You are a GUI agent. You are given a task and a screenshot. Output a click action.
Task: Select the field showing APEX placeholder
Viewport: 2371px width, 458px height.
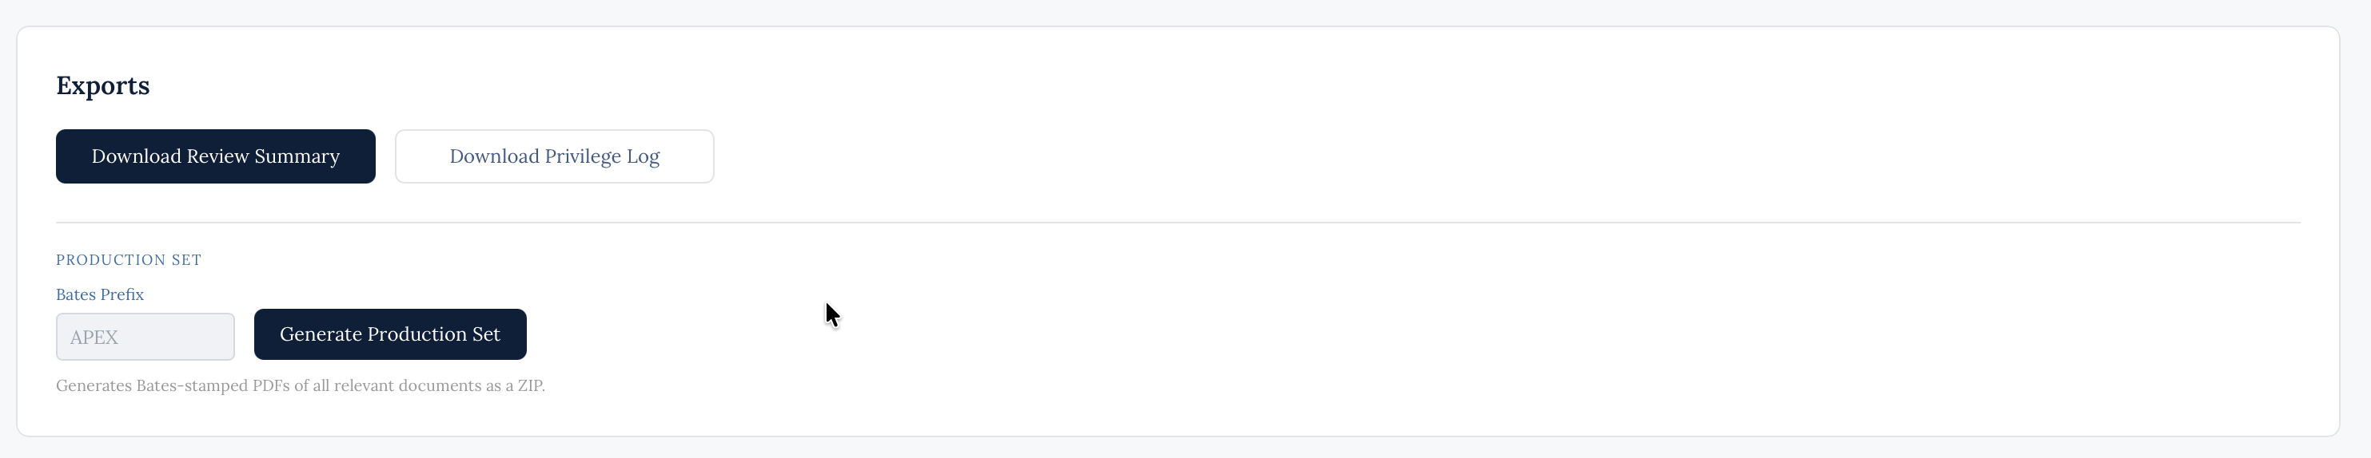tap(145, 337)
